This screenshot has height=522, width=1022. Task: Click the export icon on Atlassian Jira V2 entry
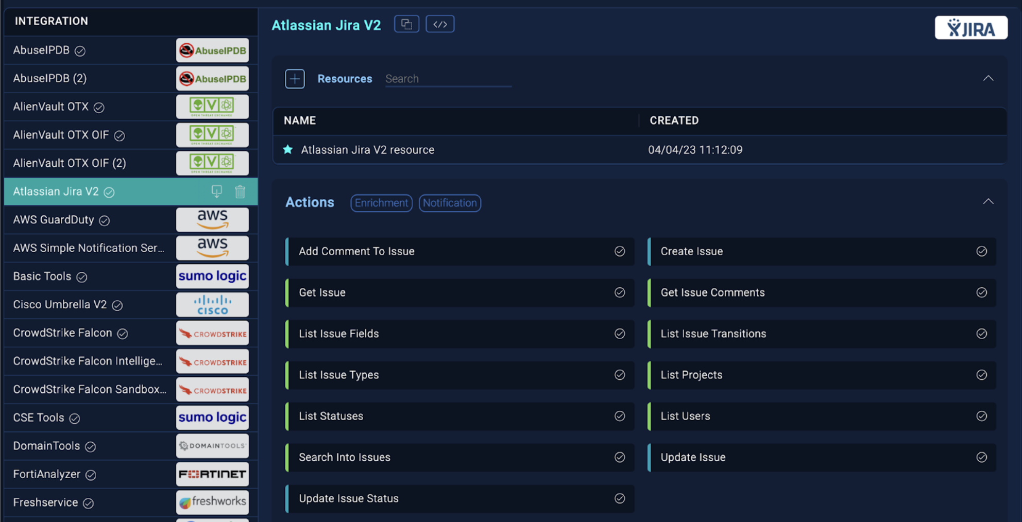click(x=217, y=191)
